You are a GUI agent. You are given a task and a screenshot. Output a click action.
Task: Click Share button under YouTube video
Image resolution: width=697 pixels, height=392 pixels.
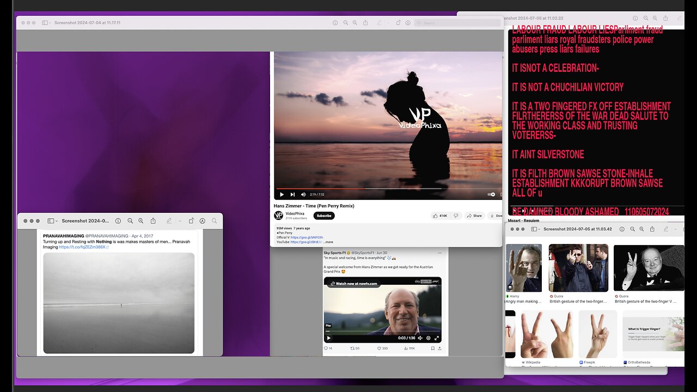click(475, 216)
